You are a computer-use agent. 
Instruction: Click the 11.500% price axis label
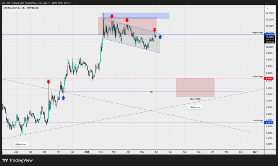tap(269, 26)
